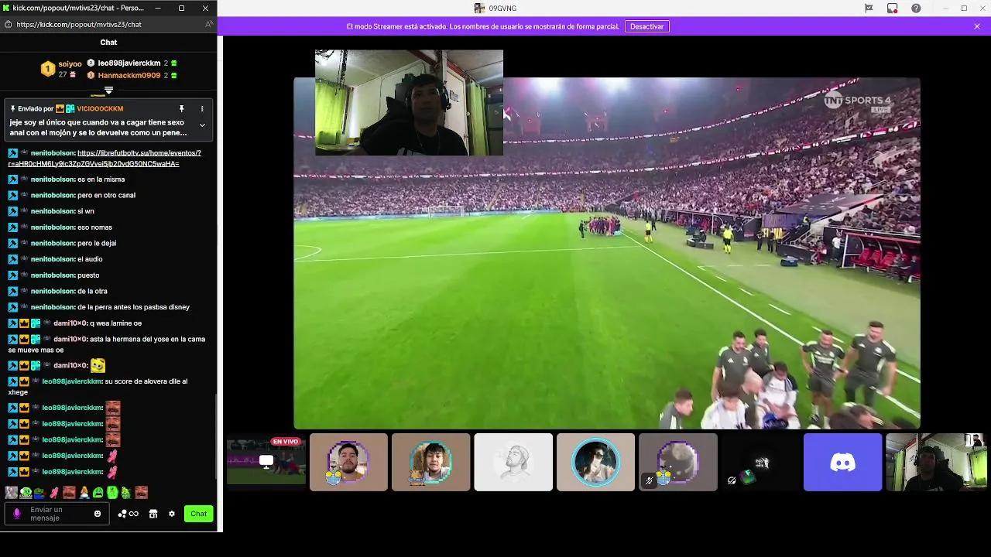Image resolution: width=991 pixels, height=557 pixels.
Task: Click the streamer webcam overlay on stream
Action: 409,103
